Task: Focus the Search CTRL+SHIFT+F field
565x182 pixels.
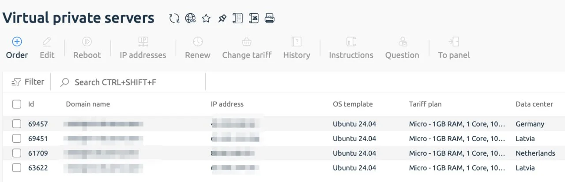Action: coord(132,82)
